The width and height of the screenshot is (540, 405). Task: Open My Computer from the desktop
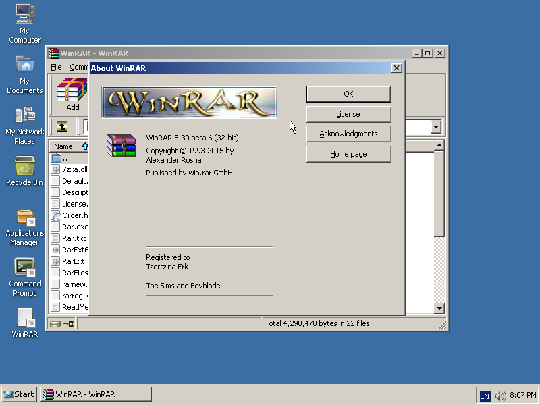tap(24, 15)
